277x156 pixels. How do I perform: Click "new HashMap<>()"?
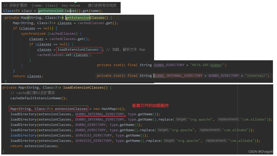109,109
